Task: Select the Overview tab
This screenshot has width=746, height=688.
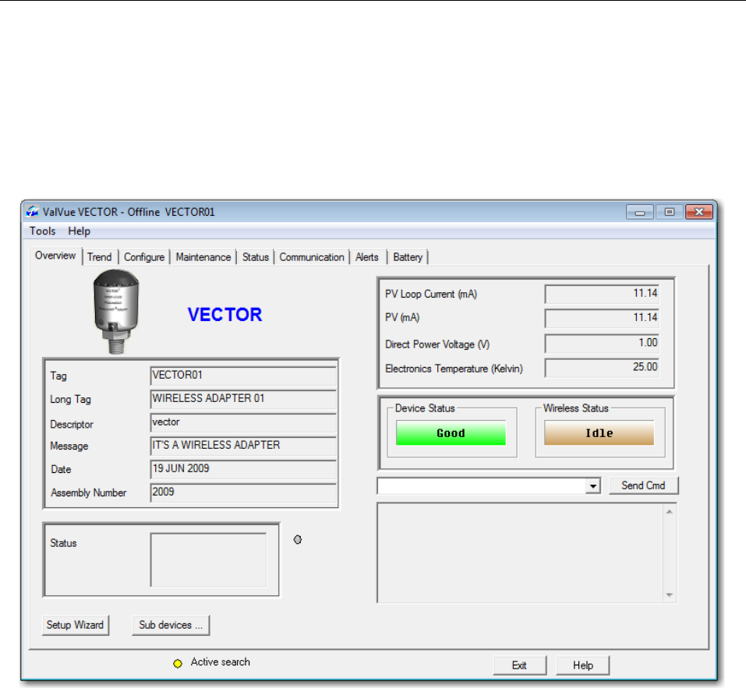Action: click(55, 256)
